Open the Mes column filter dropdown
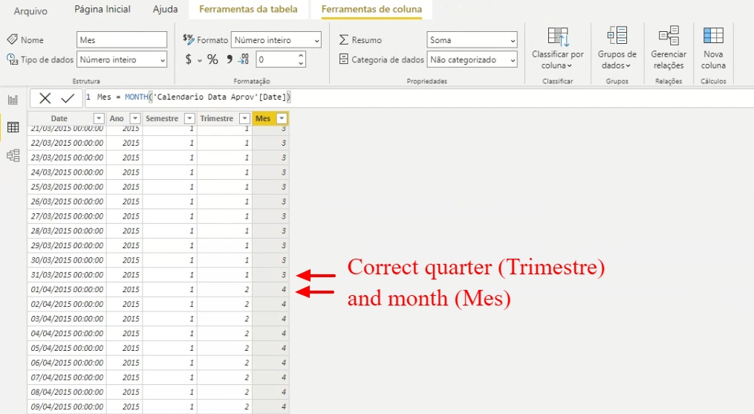 click(282, 118)
